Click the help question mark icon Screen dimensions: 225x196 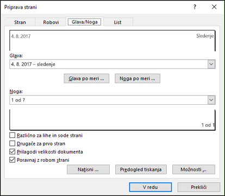click(195, 7)
